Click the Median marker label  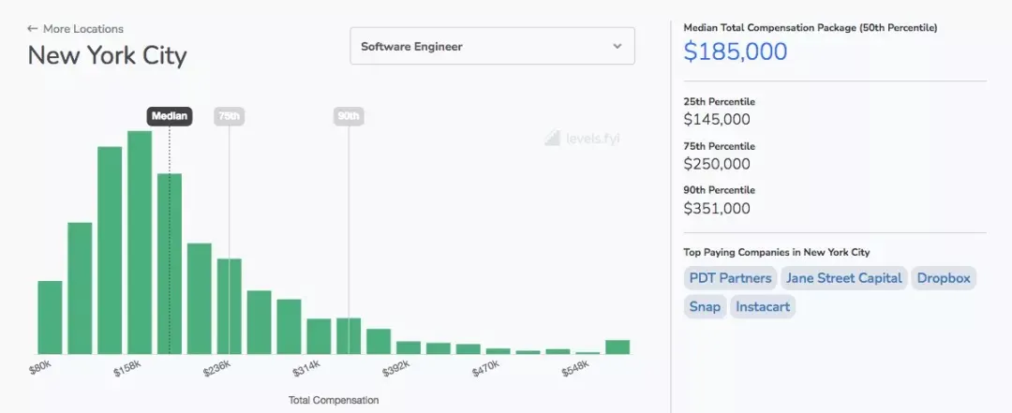coord(170,116)
